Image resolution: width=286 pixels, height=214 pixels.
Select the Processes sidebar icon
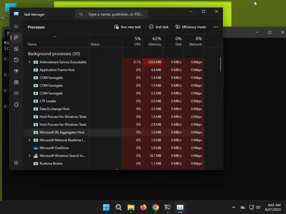(x=16, y=38)
